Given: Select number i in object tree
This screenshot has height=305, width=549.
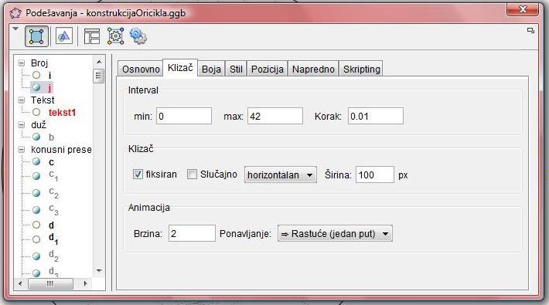Looking at the screenshot, I should coord(50,75).
